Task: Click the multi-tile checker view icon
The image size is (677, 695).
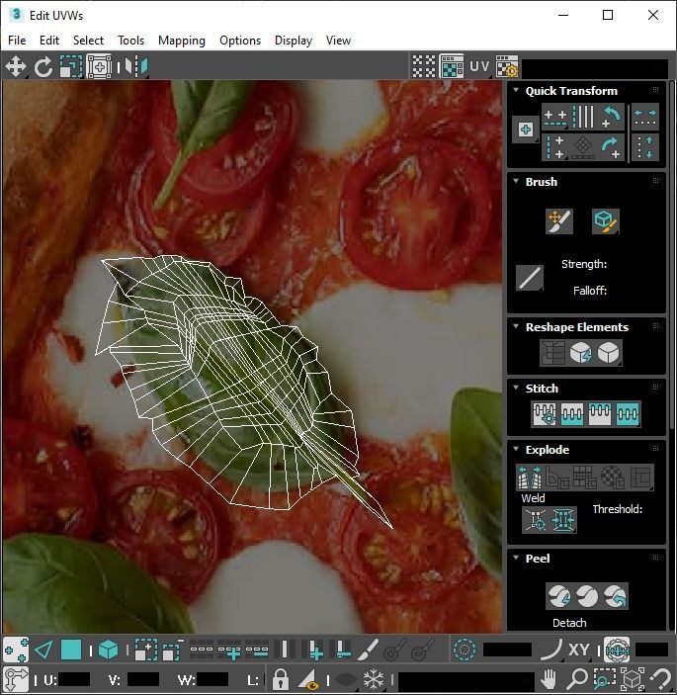Action: pyautogui.click(x=424, y=67)
